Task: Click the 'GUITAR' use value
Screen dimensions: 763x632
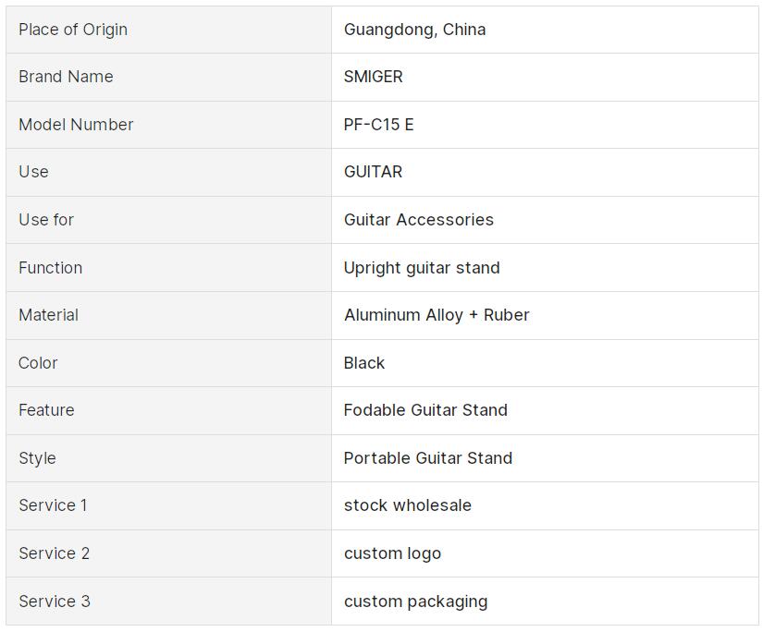Action: [x=373, y=172]
